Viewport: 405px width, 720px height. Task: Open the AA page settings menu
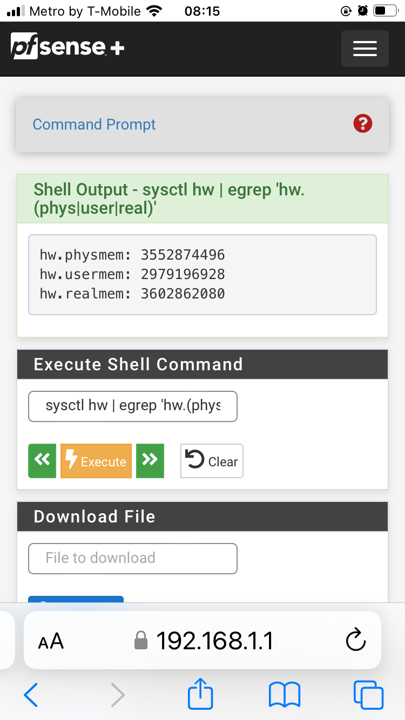pyautogui.click(x=51, y=641)
